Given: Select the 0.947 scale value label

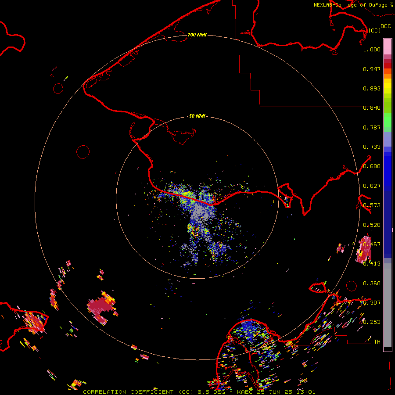Looking at the screenshot, I should [x=372, y=69].
